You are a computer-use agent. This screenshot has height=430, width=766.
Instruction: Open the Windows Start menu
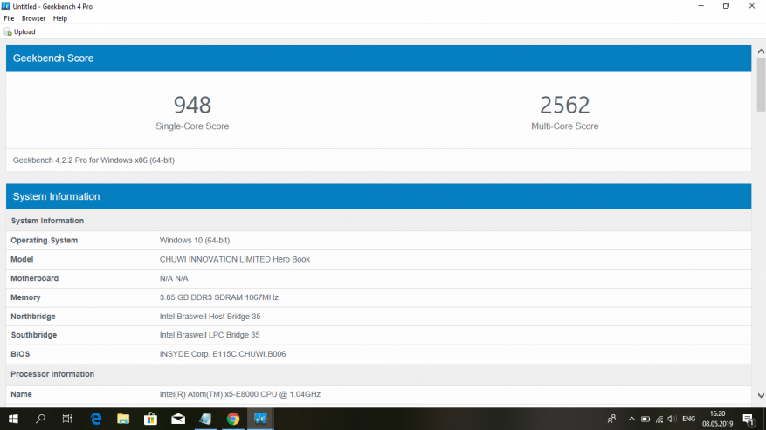coord(13,419)
